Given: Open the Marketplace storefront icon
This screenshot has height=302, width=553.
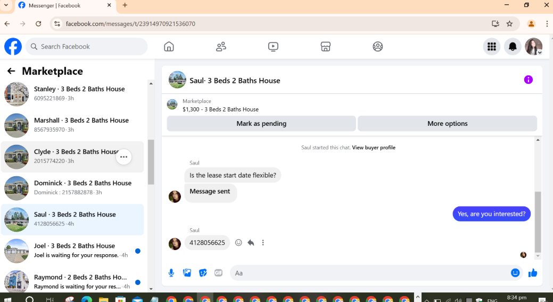Looking at the screenshot, I should [x=326, y=46].
